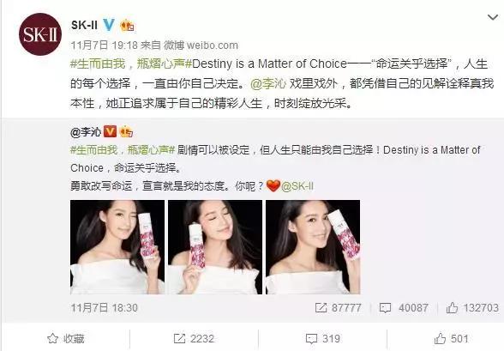The image size is (504, 351).
Task: Like the original post with 132703 likes
Action: [472, 308]
